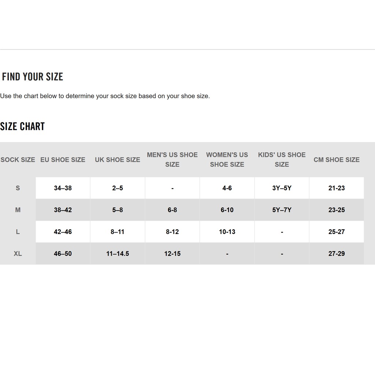This screenshot has width=375, height=375.
Task: Click the EU 42–46 cell
Action: click(63, 232)
